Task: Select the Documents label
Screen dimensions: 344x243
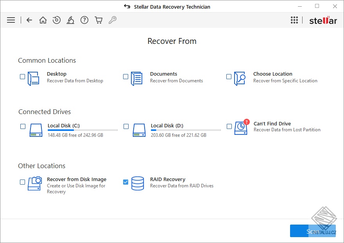Action: click(164, 74)
